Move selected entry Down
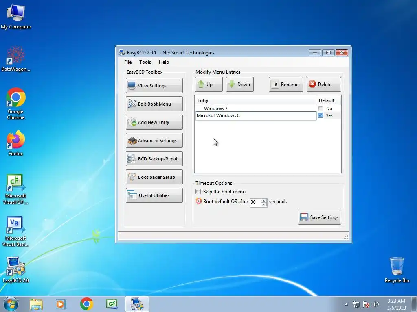 click(239, 84)
